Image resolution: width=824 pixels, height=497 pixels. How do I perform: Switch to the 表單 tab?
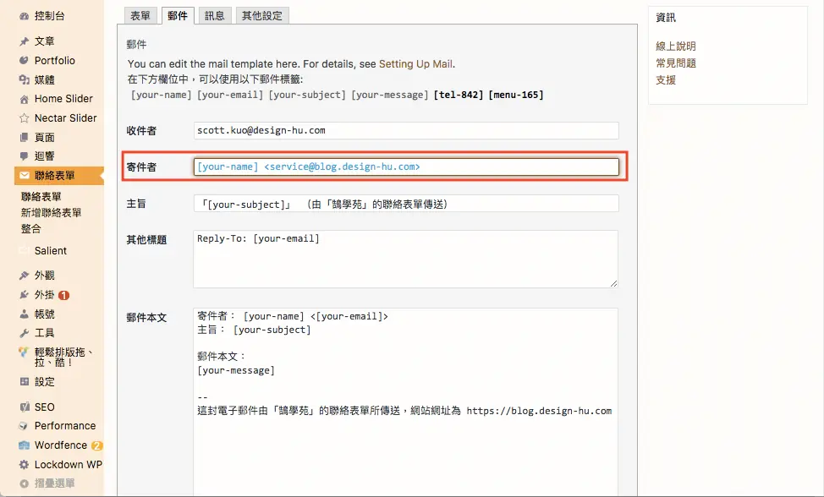(140, 16)
